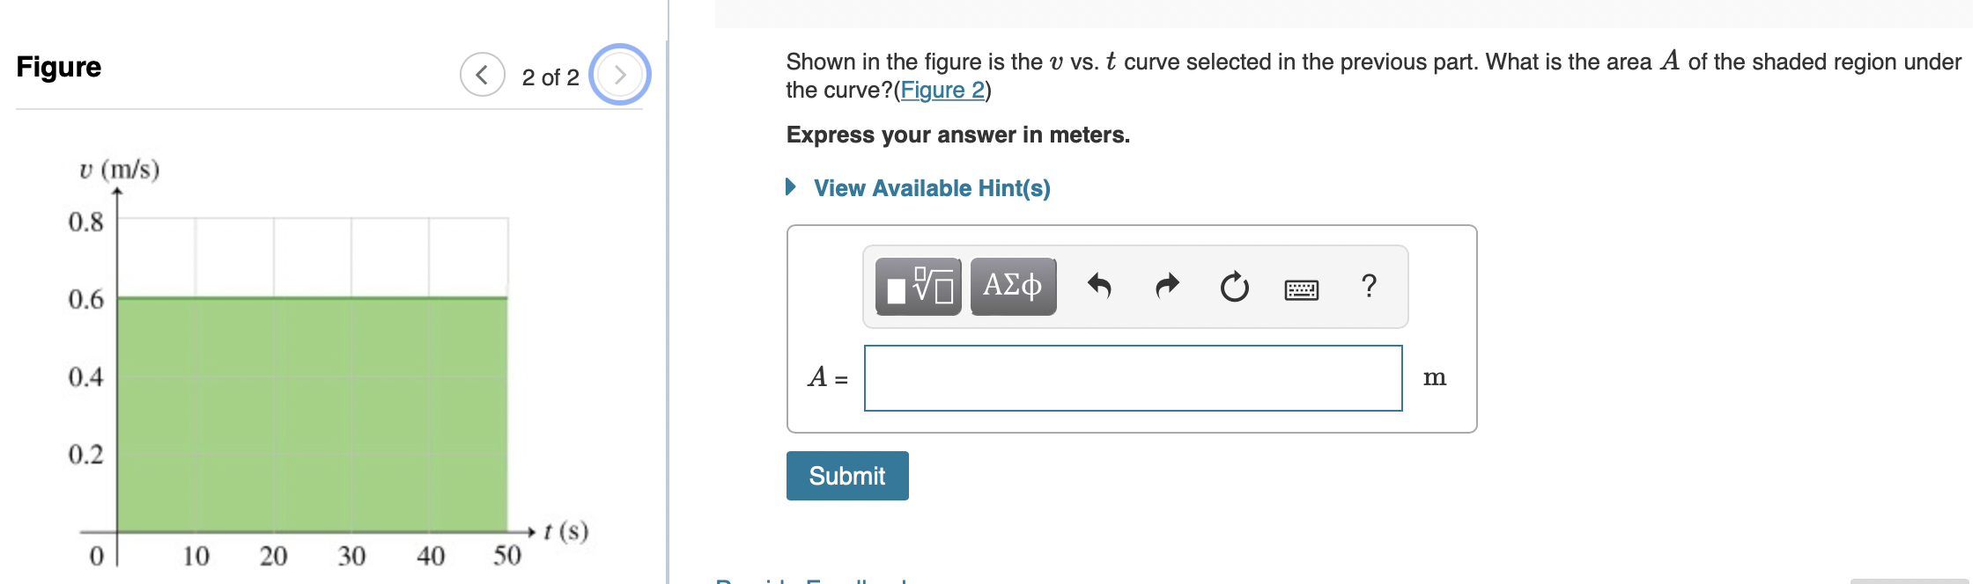Open the Greek symbols ΑΣΦ palette
1987x584 pixels.
pos(1013,287)
